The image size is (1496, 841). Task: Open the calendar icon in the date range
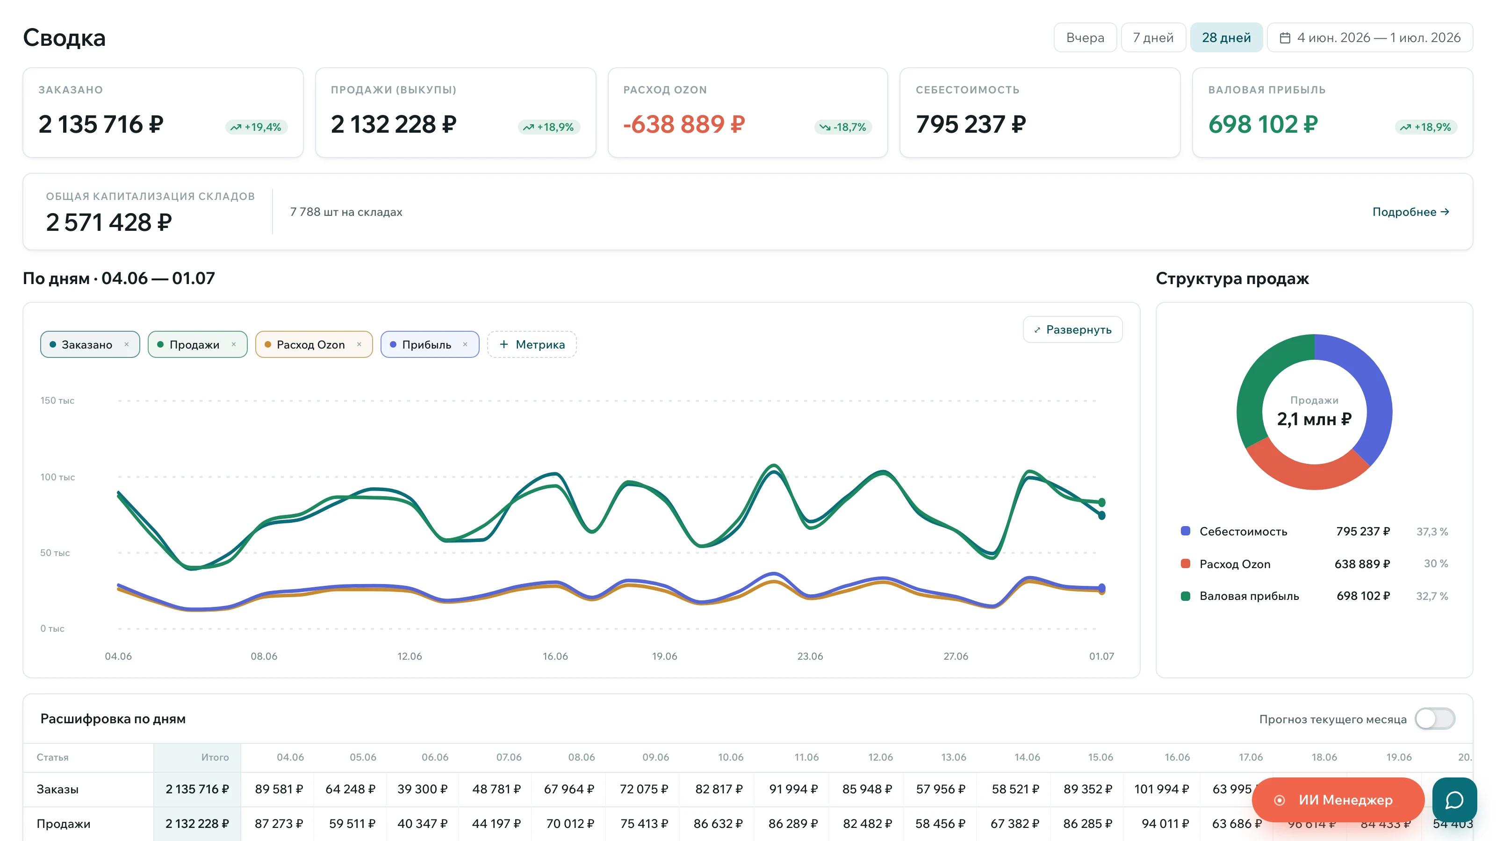click(1285, 38)
